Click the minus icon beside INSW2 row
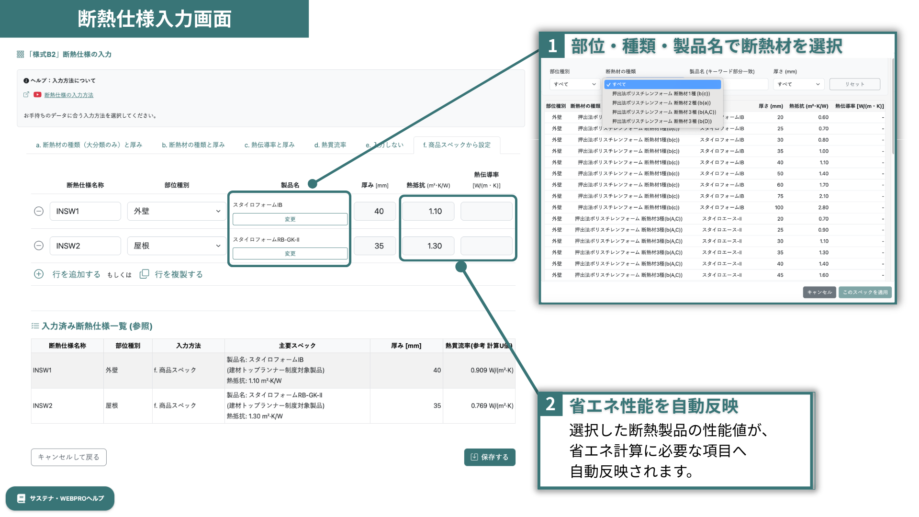The height and width of the screenshot is (517, 919). point(39,246)
